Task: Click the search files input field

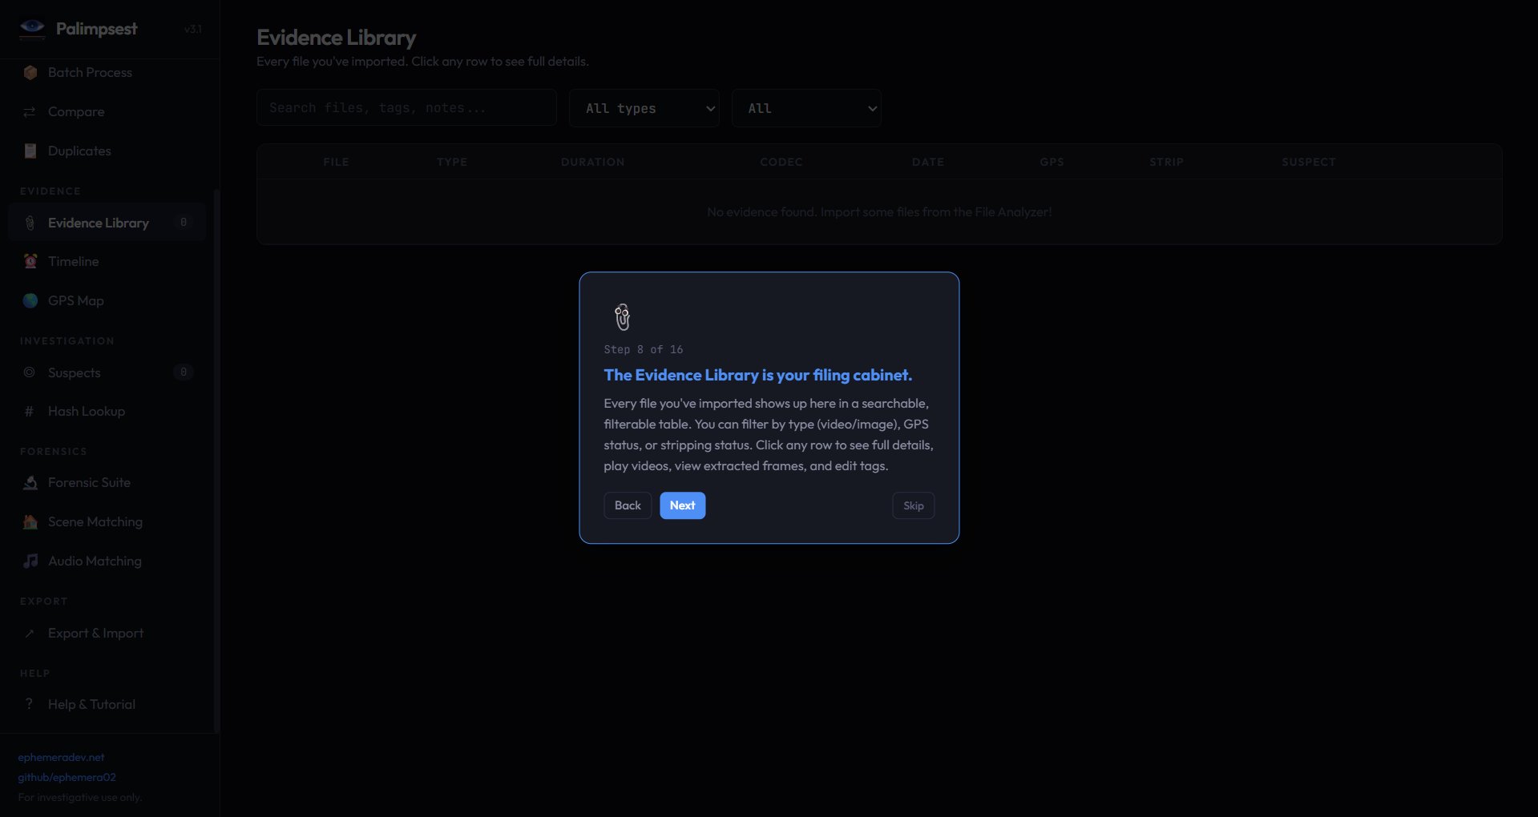Action: pyautogui.click(x=406, y=108)
